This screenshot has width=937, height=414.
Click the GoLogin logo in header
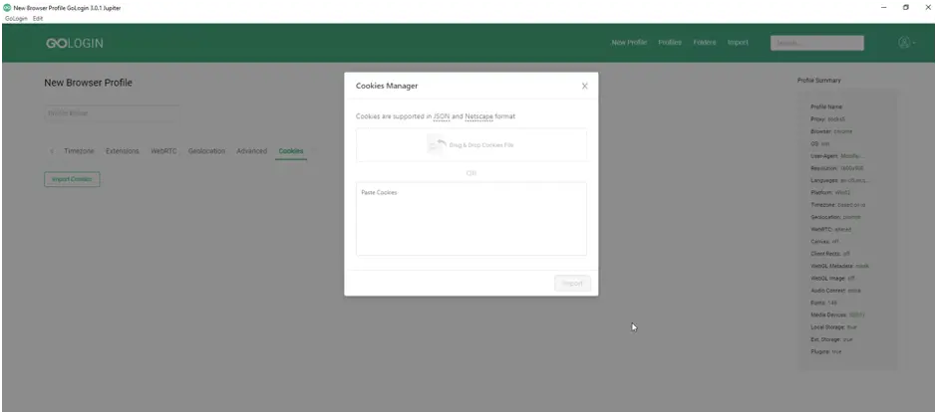[x=75, y=44]
